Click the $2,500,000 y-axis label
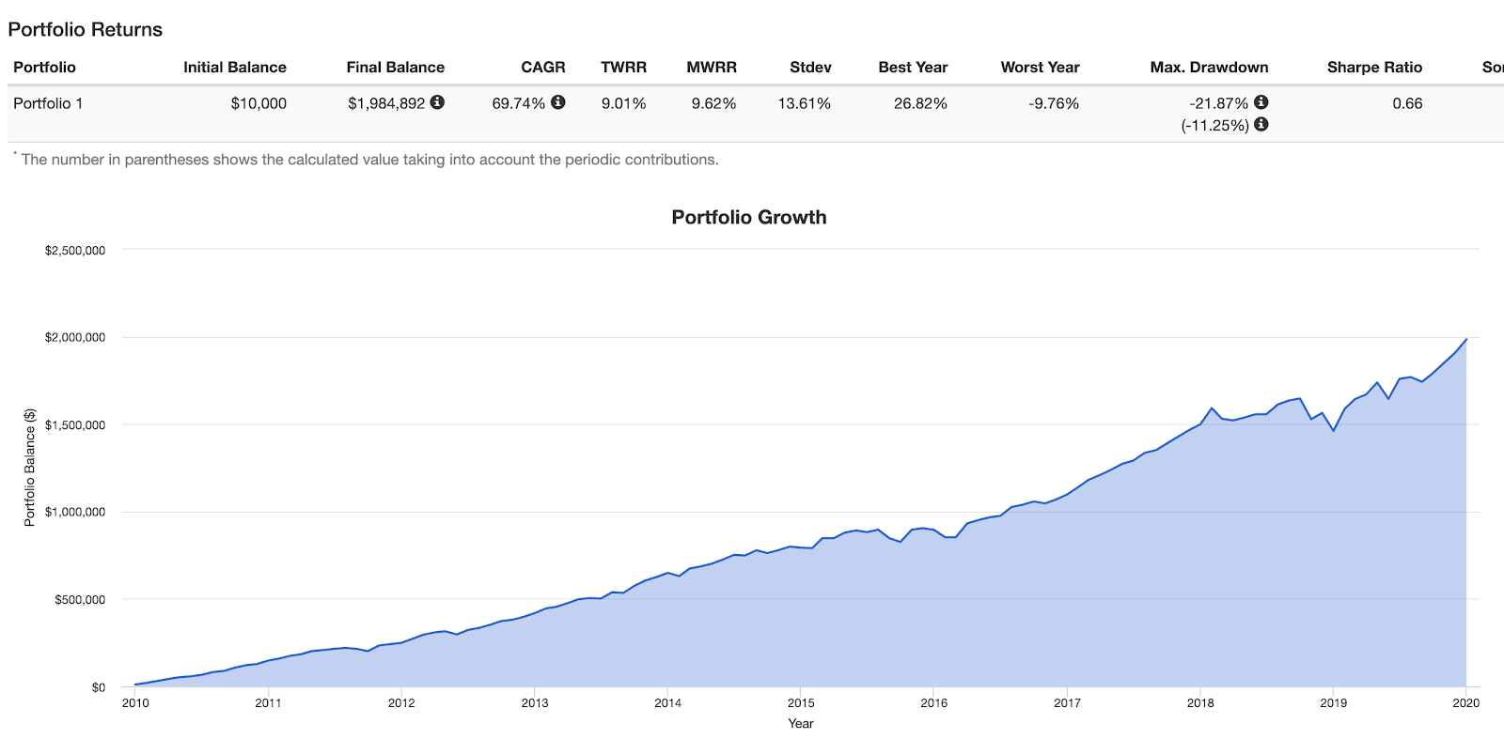This screenshot has height=739, width=1504. (x=75, y=251)
